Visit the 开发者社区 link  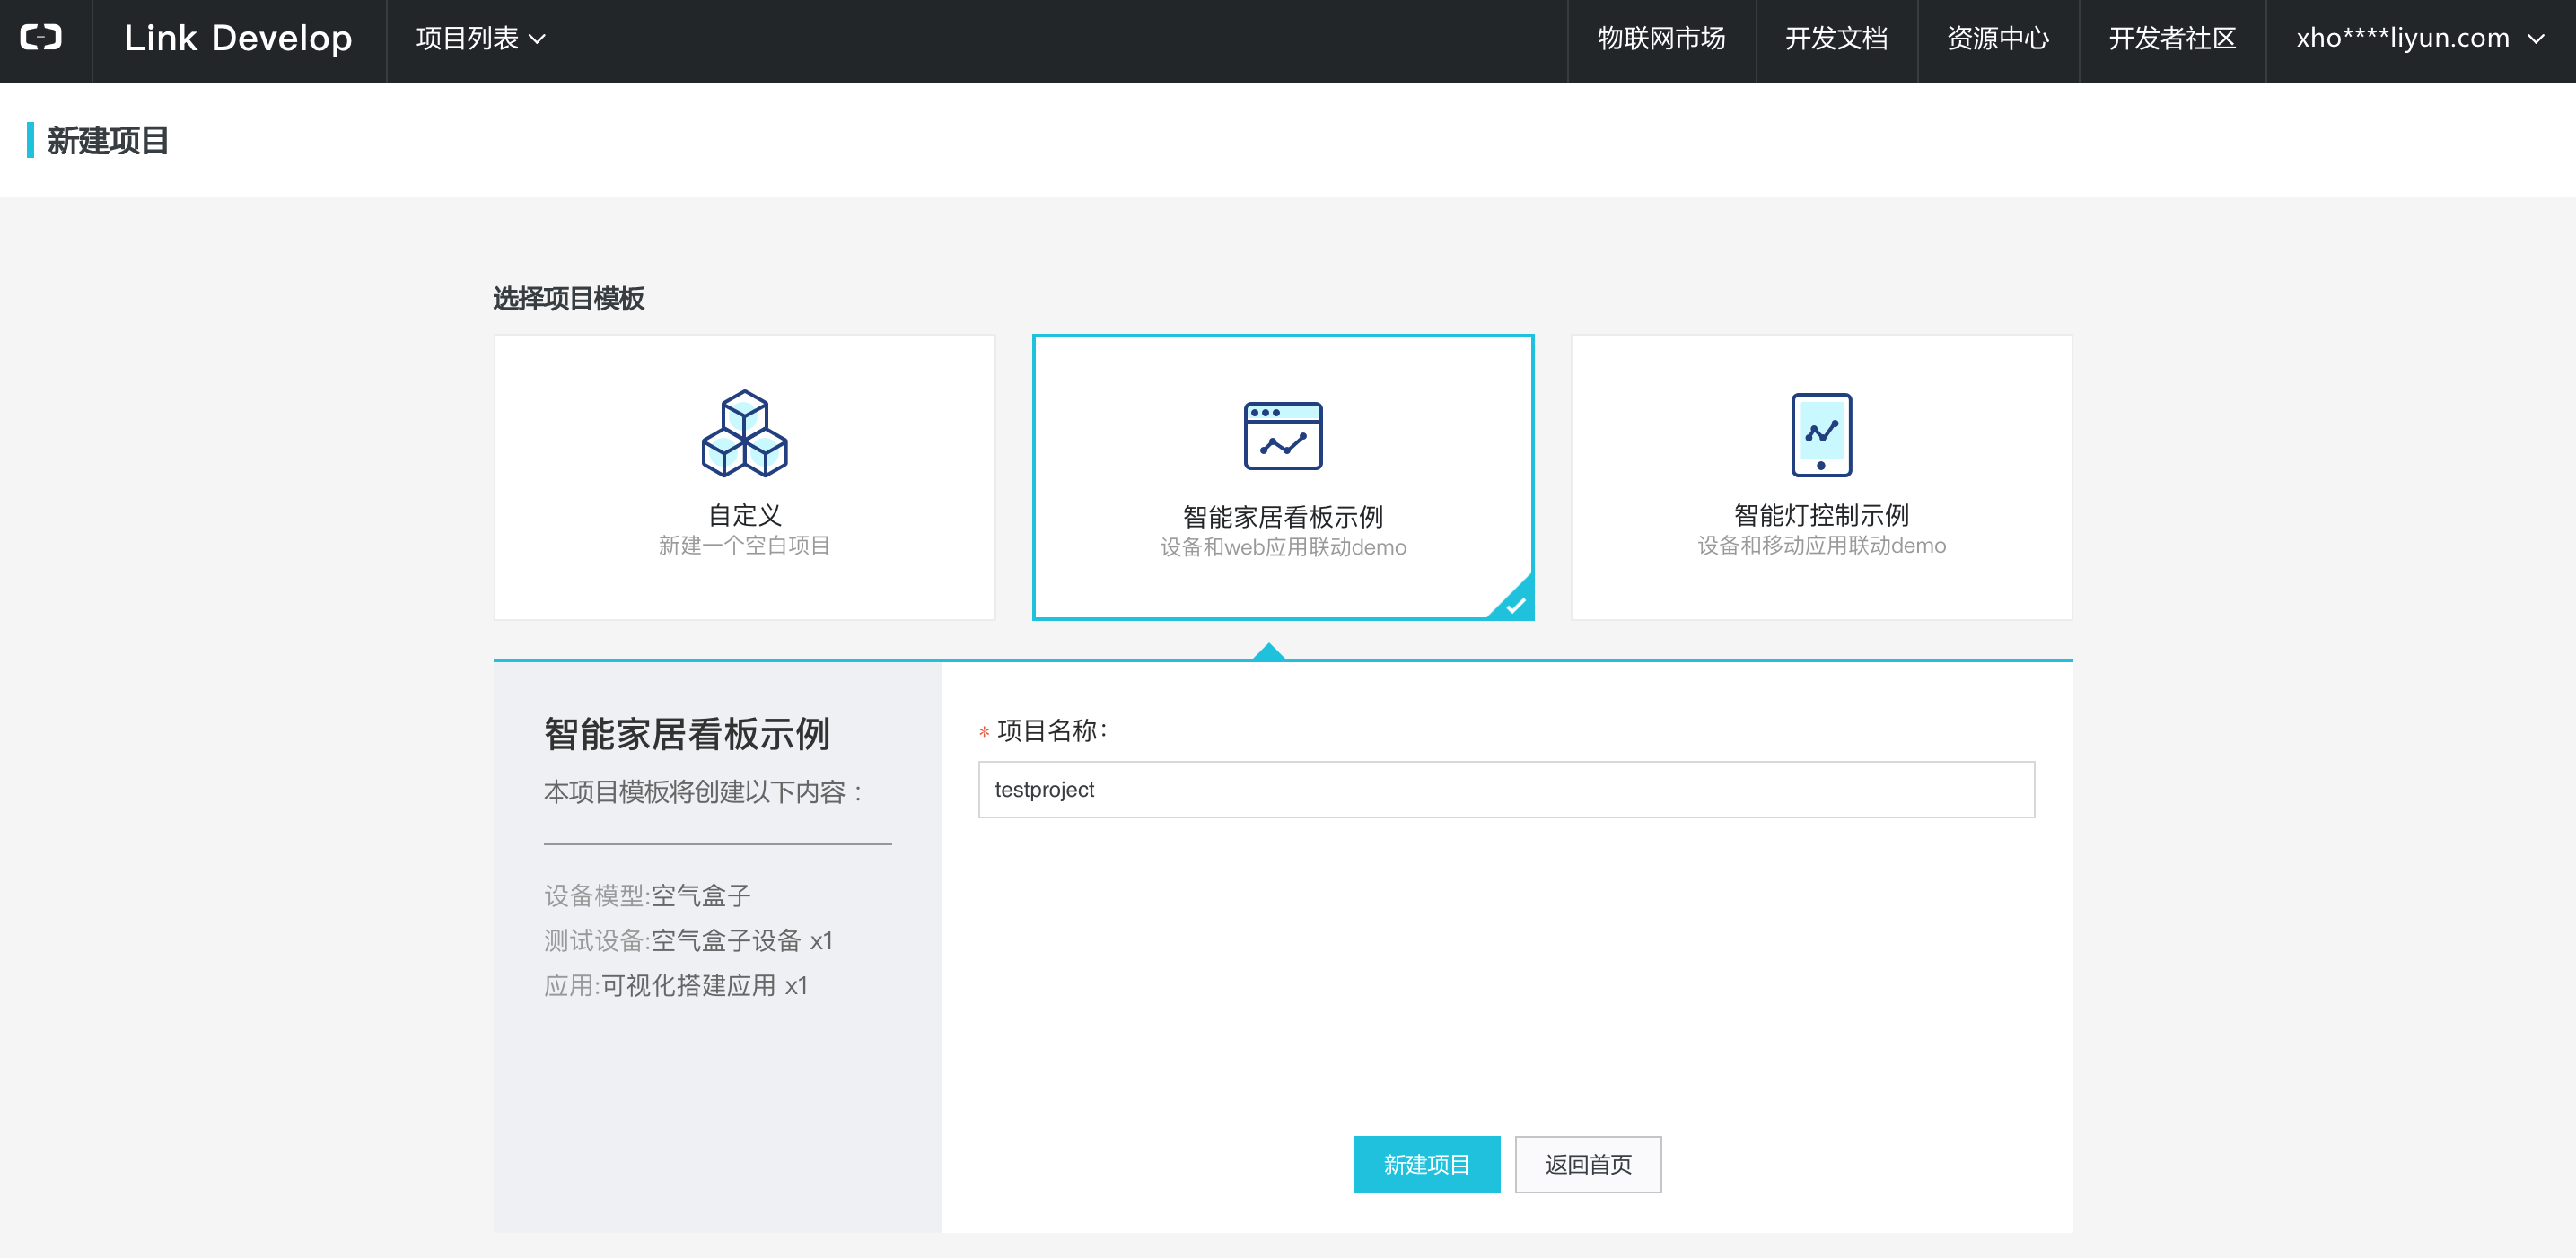click(x=2171, y=39)
